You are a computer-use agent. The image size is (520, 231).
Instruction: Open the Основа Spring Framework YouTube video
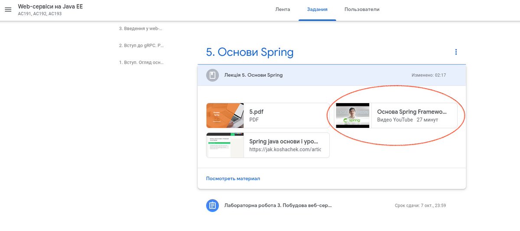point(396,115)
